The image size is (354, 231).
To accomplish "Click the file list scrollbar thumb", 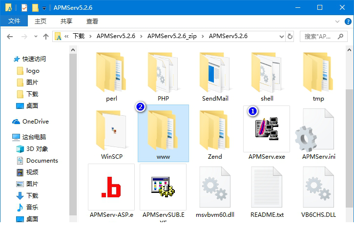I will click(349, 148).
